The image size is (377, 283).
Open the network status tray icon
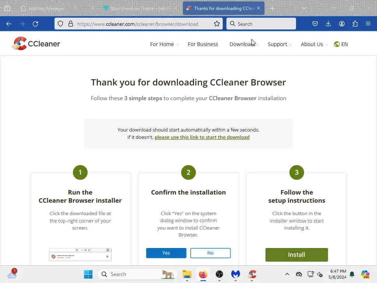pos(310,274)
